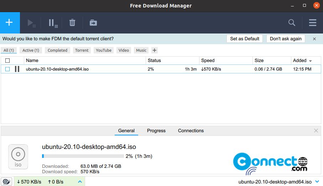323x186 pixels.
Task: Click the 12:15 PM added time cell
Action: 302,69
